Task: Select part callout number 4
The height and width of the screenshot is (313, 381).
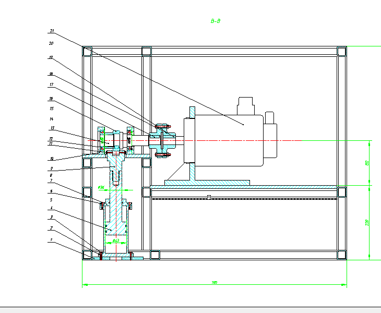Action: point(51,208)
